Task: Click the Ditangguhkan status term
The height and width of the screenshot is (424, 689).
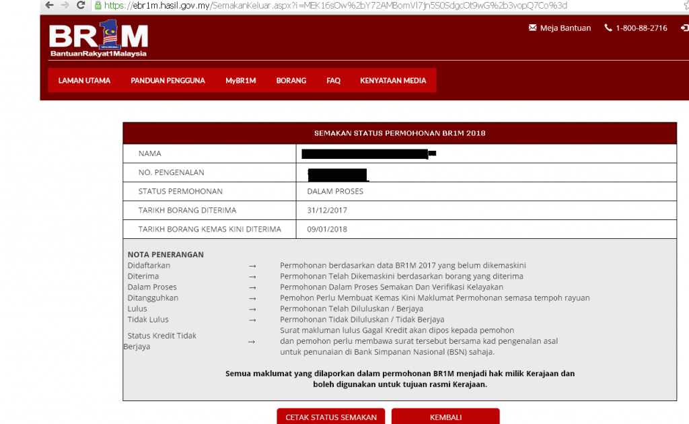Action: click(x=153, y=298)
